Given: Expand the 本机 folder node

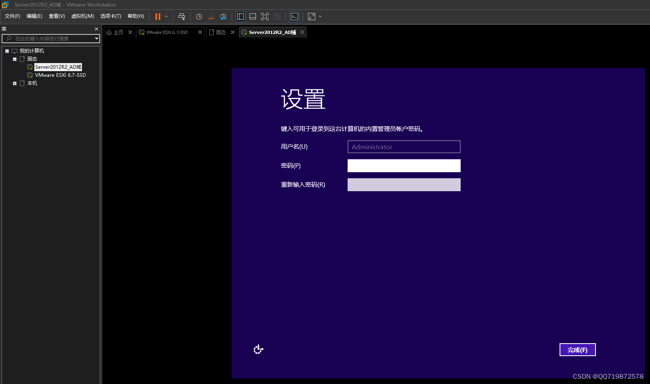Looking at the screenshot, I should pos(15,83).
